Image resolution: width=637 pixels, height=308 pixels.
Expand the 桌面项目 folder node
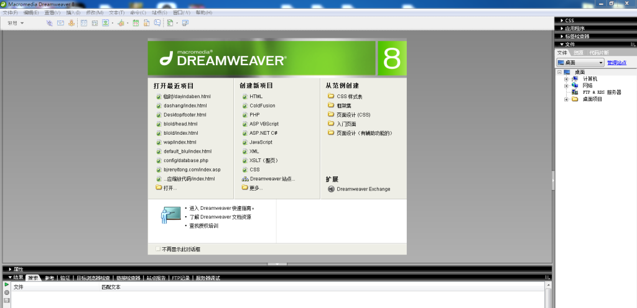pyautogui.click(x=566, y=99)
